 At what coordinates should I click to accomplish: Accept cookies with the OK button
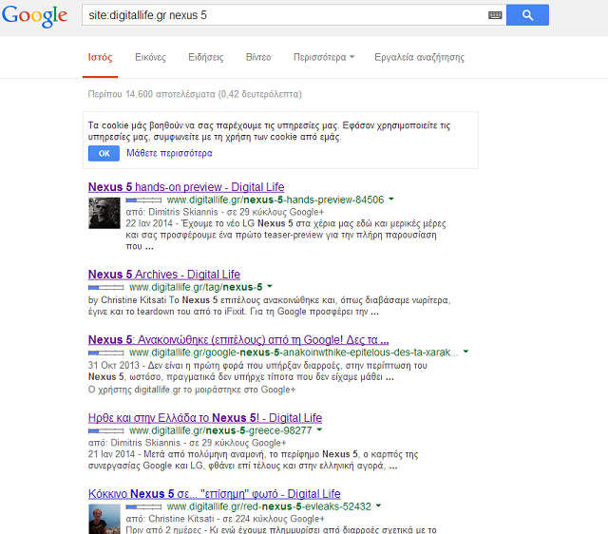click(104, 153)
